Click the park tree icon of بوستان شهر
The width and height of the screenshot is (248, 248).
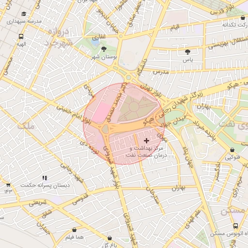pyautogui.click(x=104, y=49)
